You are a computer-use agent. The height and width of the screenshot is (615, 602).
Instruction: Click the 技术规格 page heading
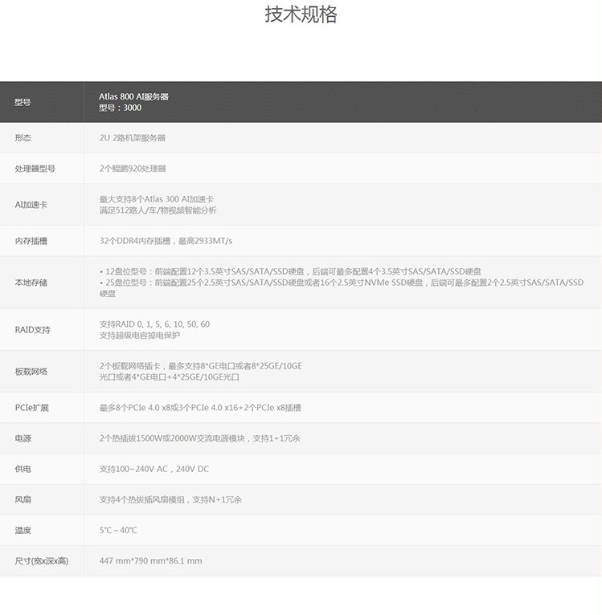pyautogui.click(x=301, y=15)
